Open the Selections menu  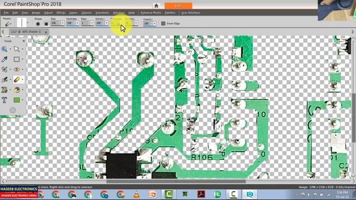[102, 13]
